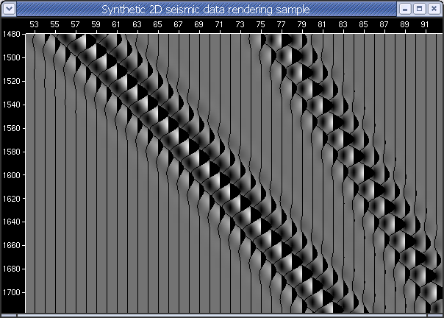Click time label 1500 on left axis
The image size is (444, 318).
coord(12,57)
